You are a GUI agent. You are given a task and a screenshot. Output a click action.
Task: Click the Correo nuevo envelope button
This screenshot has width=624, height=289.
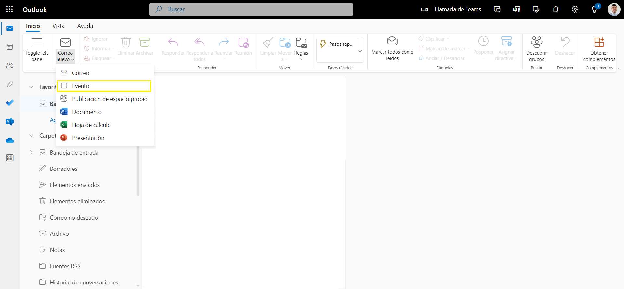pyautogui.click(x=65, y=43)
